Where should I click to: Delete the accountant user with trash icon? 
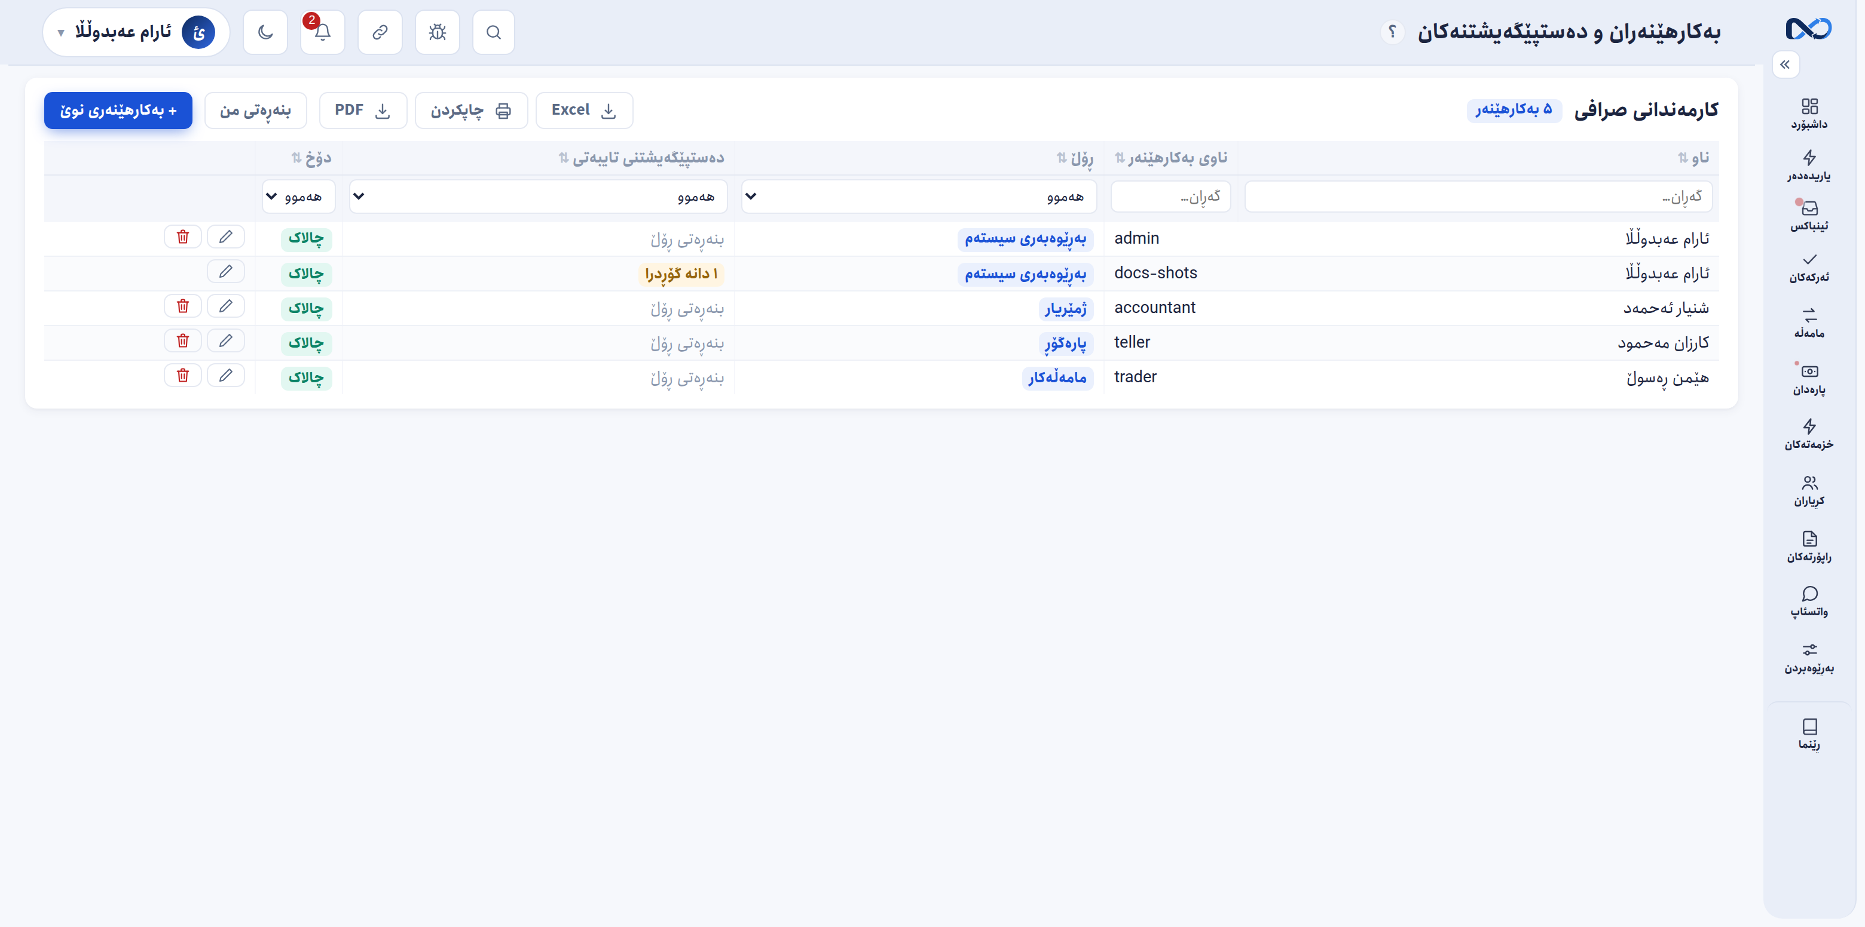pos(182,306)
